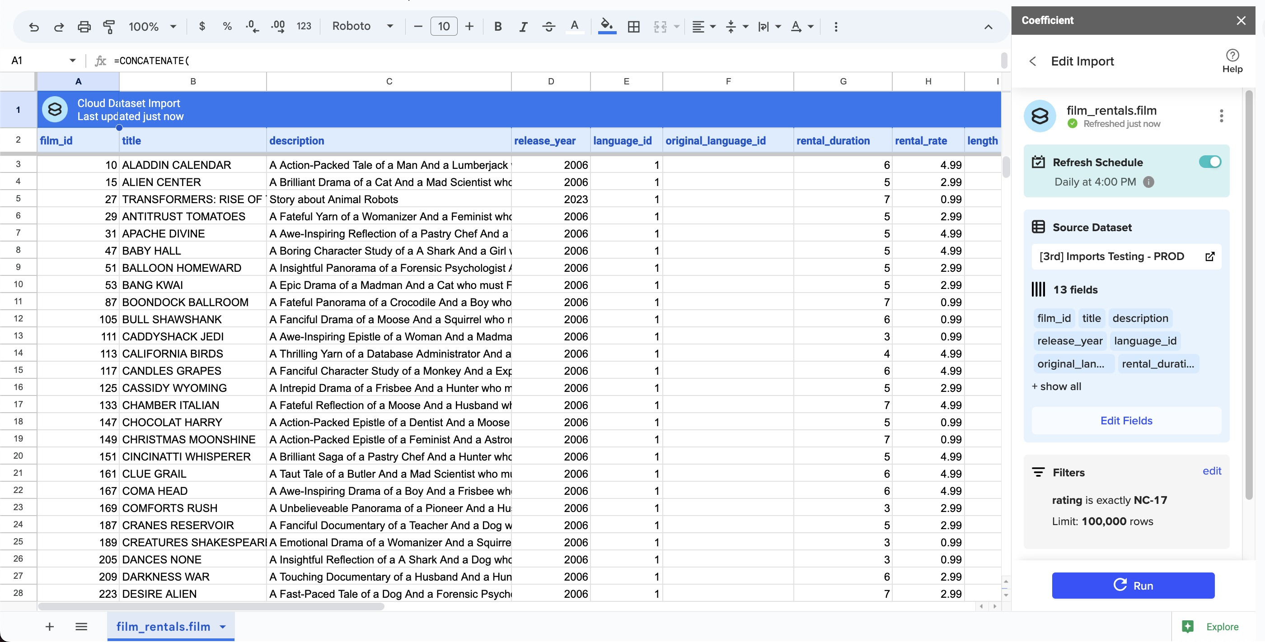Open the Name Box dropdown
The height and width of the screenshot is (642, 1265).
tap(72, 60)
